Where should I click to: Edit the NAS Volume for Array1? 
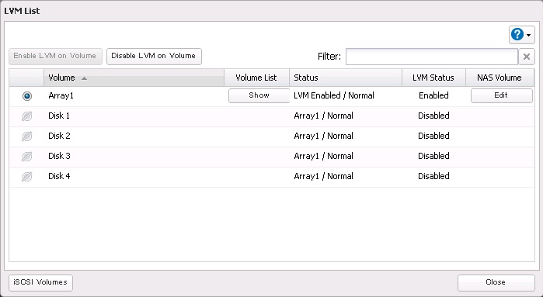502,95
